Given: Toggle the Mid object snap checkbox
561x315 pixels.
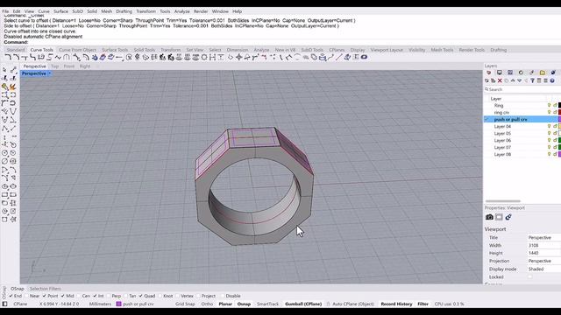Looking at the screenshot, I should click(x=62, y=296).
